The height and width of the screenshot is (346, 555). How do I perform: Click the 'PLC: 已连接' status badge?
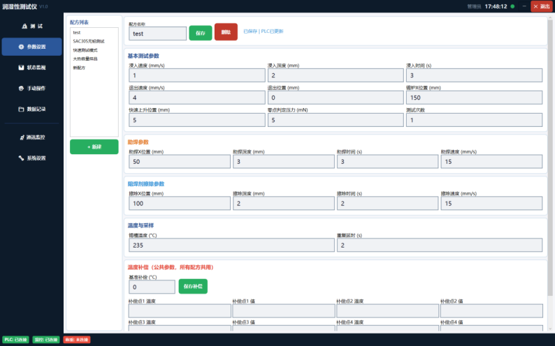pyautogui.click(x=15, y=340)
